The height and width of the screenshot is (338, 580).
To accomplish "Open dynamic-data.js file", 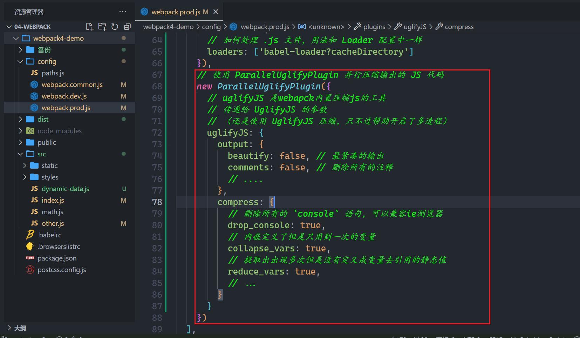I will point(69,189).
